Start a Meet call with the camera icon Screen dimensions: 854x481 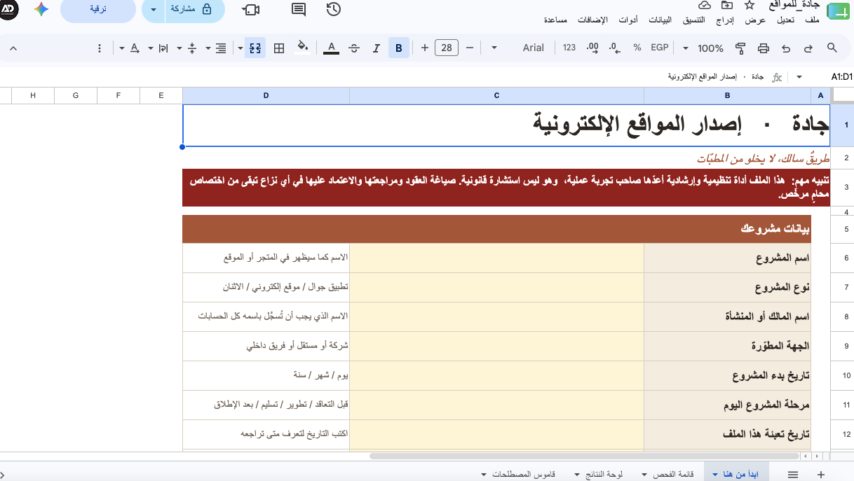click(x=251, y=9)
